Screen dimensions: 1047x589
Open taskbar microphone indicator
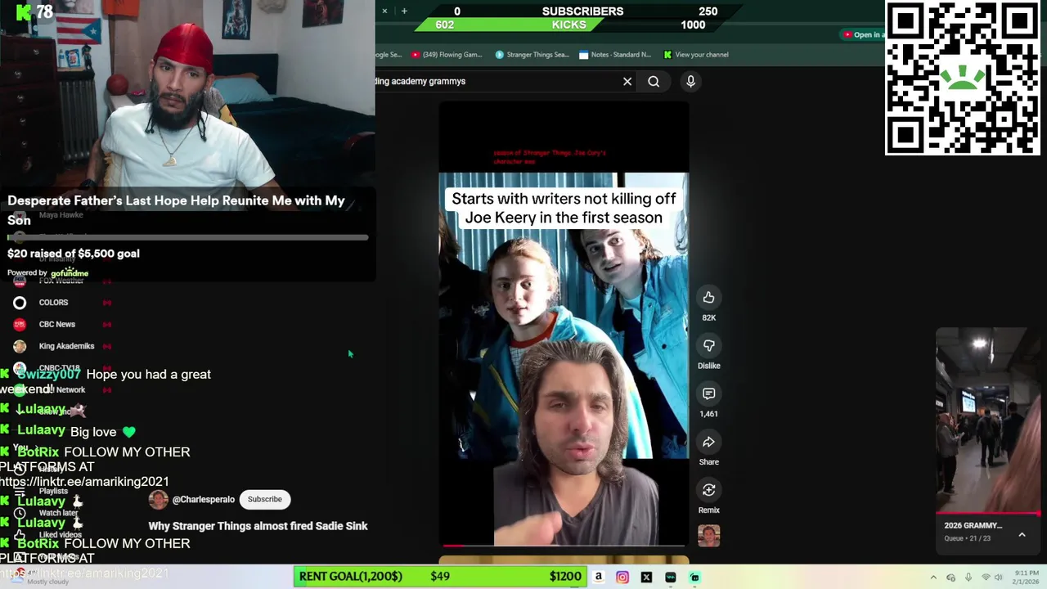968,578
